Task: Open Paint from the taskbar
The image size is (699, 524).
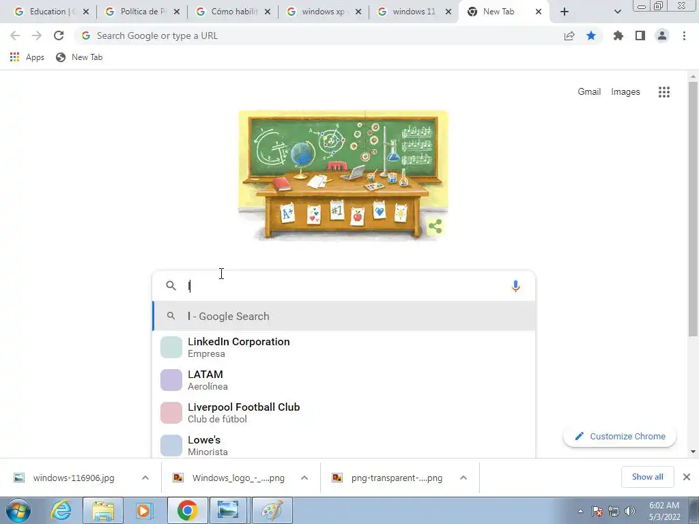Action: (x=272, y=510)
